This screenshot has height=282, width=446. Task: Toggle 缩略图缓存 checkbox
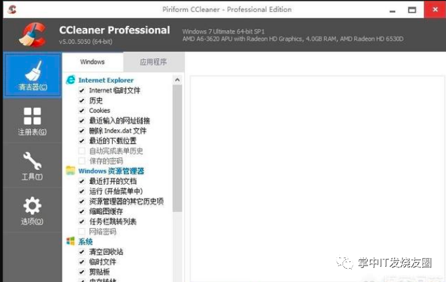(81, 211)
